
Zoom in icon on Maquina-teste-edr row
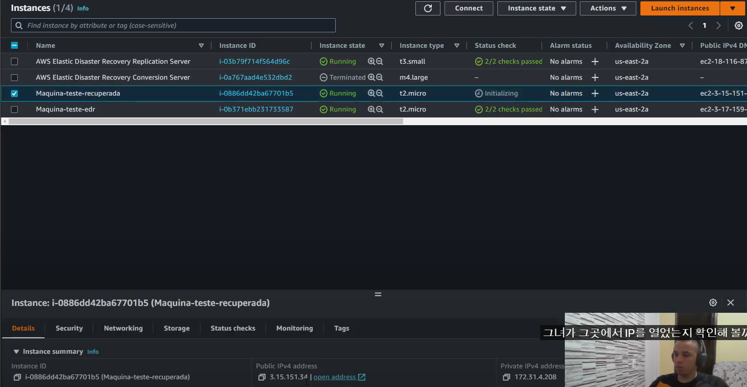[371, 109]
